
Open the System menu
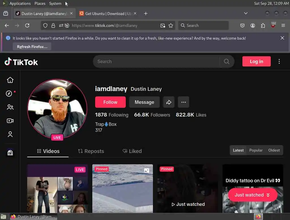tap(55, 3)
